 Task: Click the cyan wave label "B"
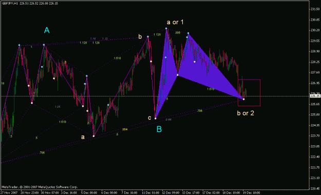click(159, 129)
